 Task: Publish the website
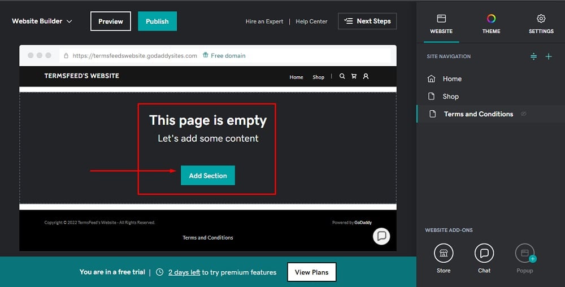[157, 21]
